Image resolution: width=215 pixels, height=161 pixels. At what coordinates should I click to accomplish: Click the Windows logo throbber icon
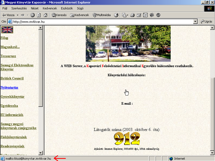click(209, 9)
